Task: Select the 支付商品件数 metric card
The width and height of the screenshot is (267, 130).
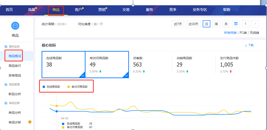Action: [237, 65]
